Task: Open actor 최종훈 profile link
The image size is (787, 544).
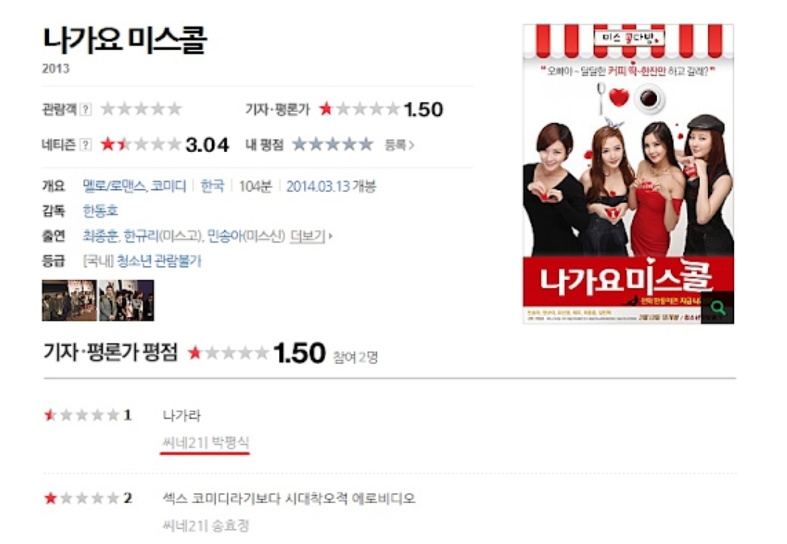Action: [101, 236]
